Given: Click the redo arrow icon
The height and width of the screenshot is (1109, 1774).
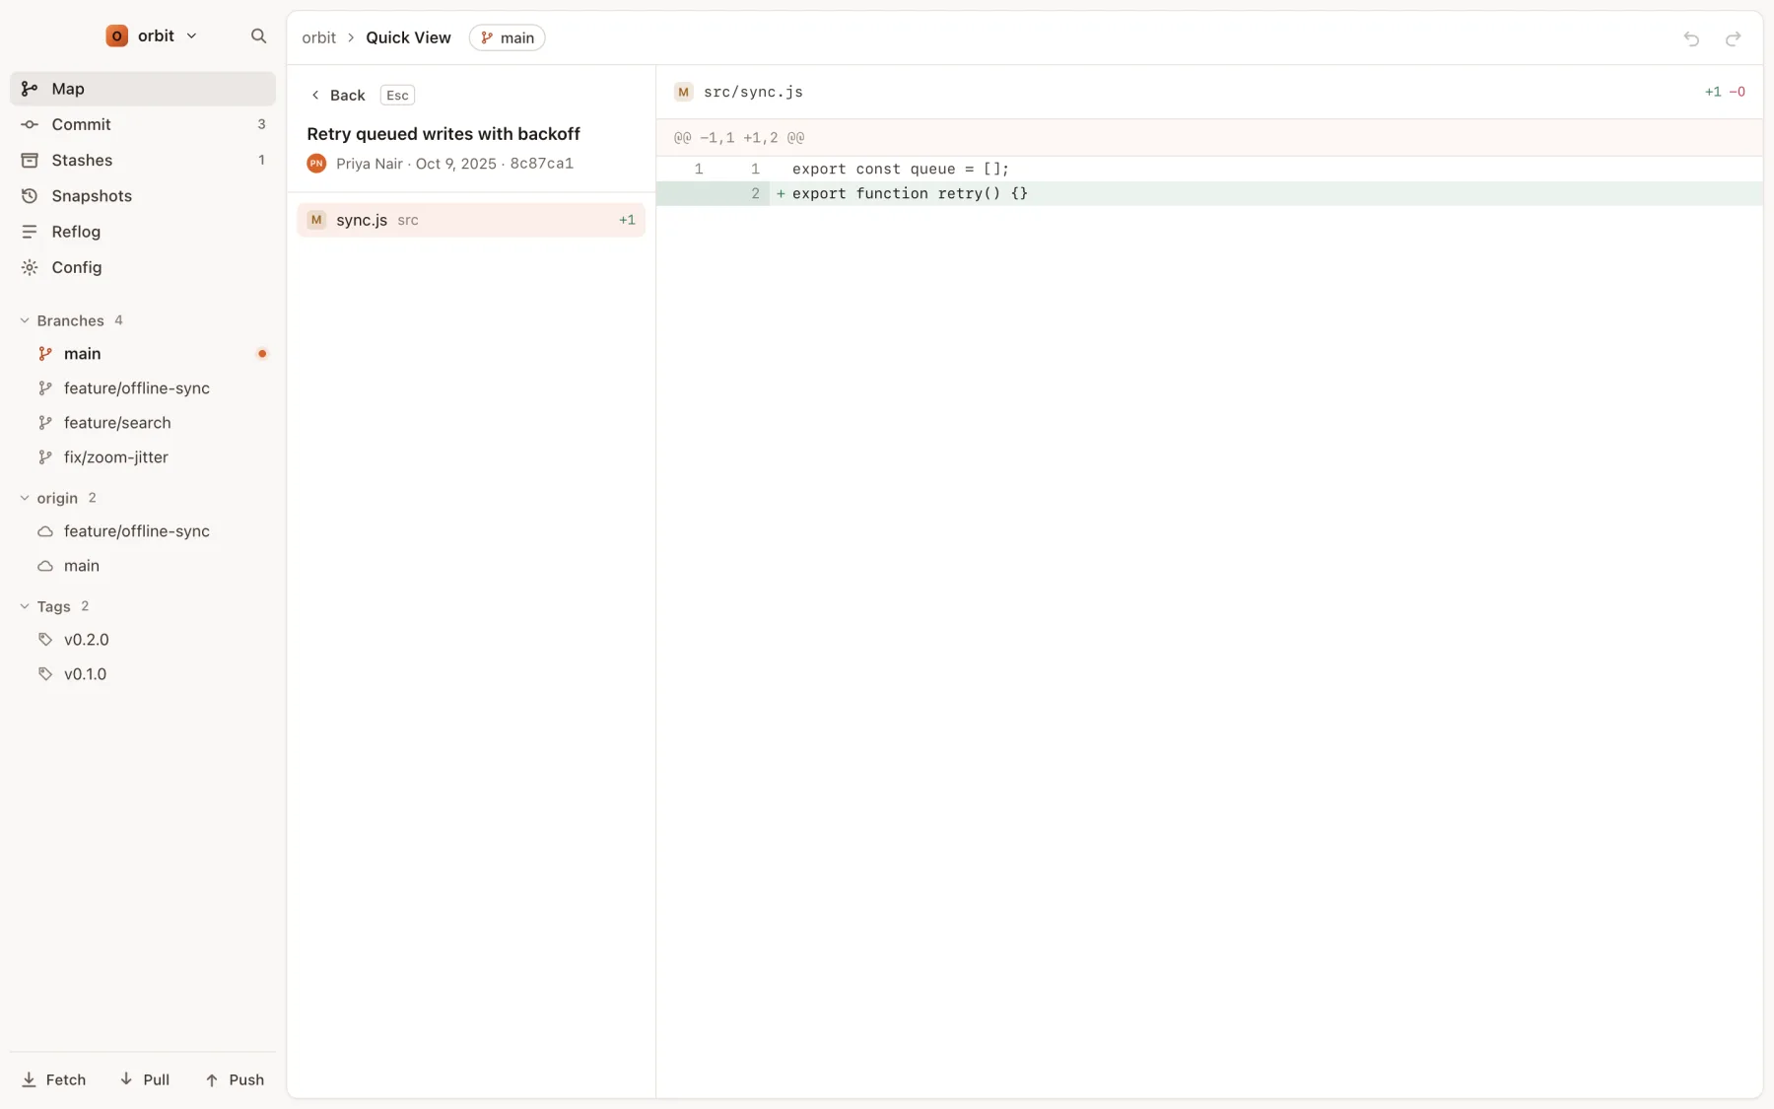Looking at the screenshot, I should (x=1733, y=38).
